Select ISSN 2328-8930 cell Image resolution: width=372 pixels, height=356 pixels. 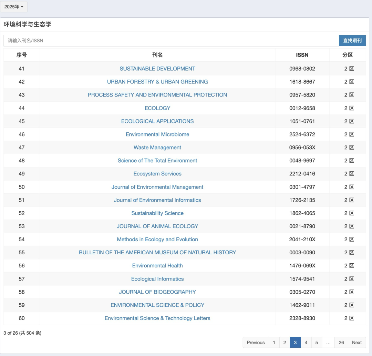tap(302, 318)
